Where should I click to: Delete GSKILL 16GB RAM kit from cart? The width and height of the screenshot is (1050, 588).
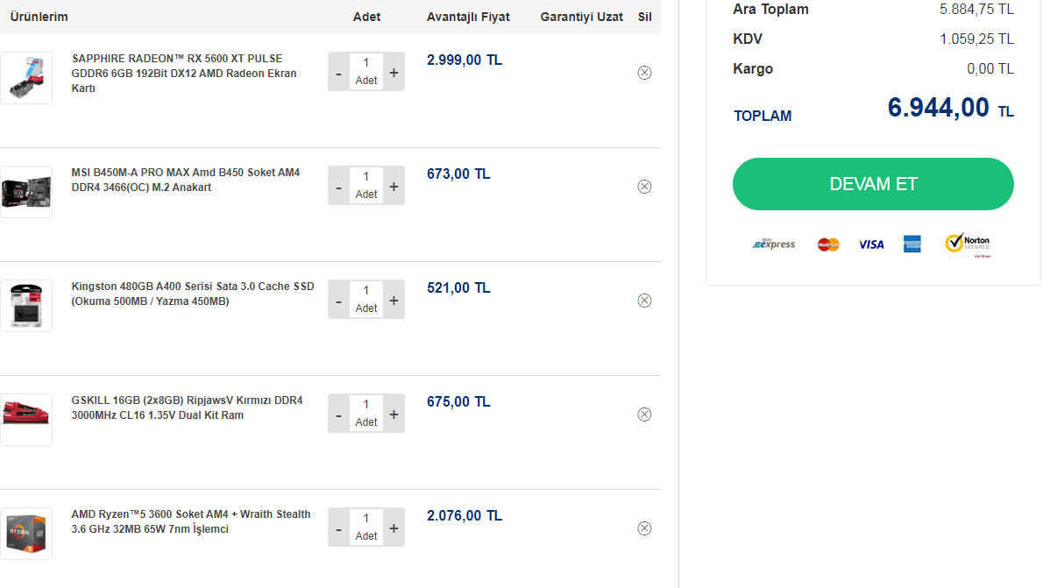coord(644,414)
